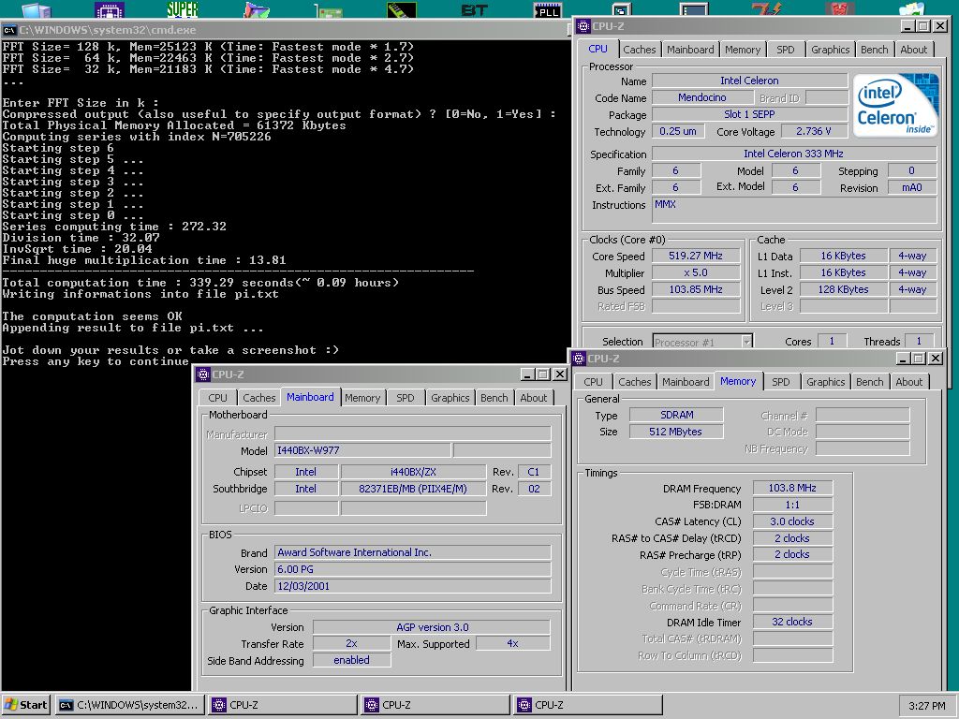Viewport: 959px width, 719px height.
Task: Switch to Graphics tab in the Mainboard window
Action: 450,397
